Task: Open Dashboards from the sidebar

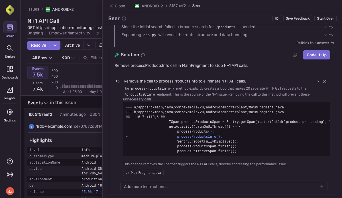Action: [x=10, y=69]
